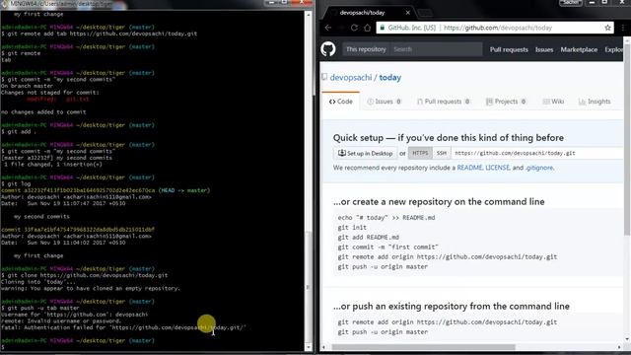Open Chrome home page button
This screenshot has height=355, width=631.
tap(368, 28)
